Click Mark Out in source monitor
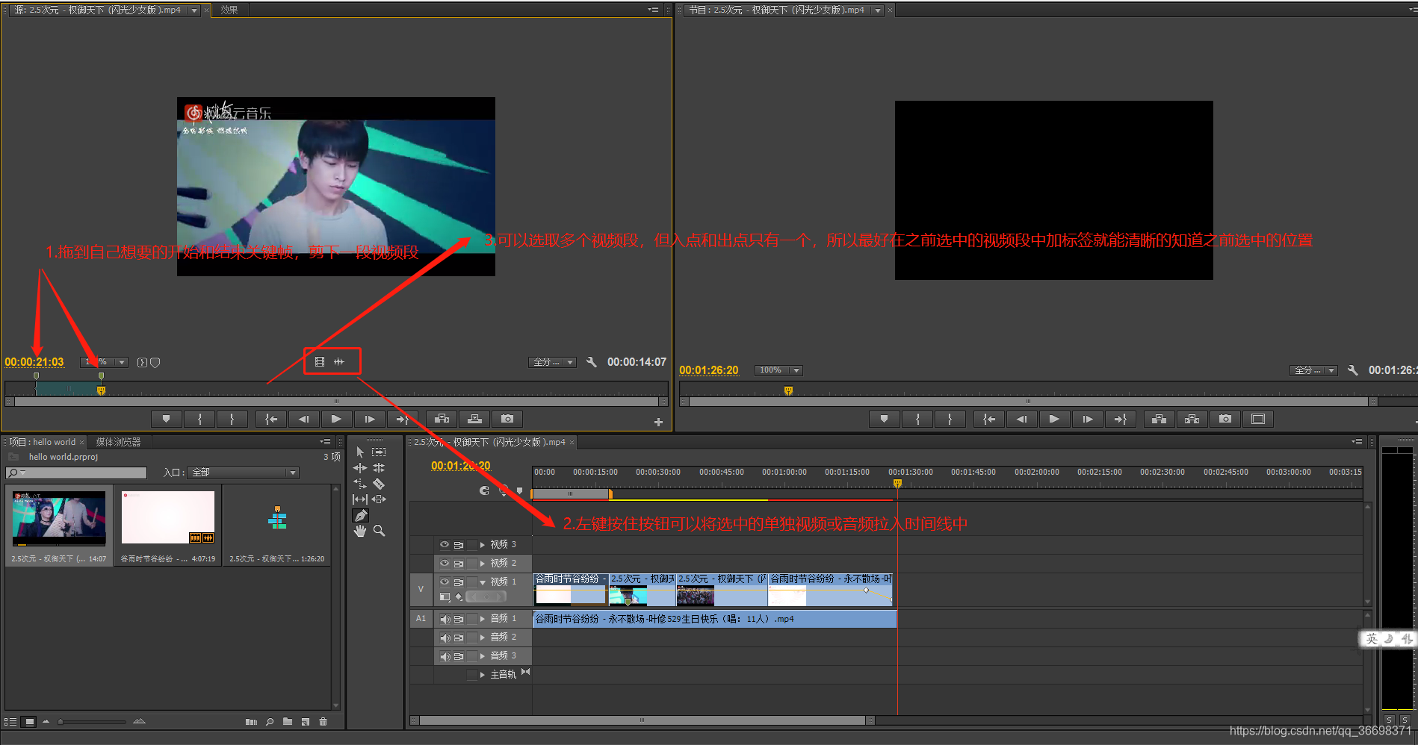The height and width of the screenshot is (745, 1418). 232,419
